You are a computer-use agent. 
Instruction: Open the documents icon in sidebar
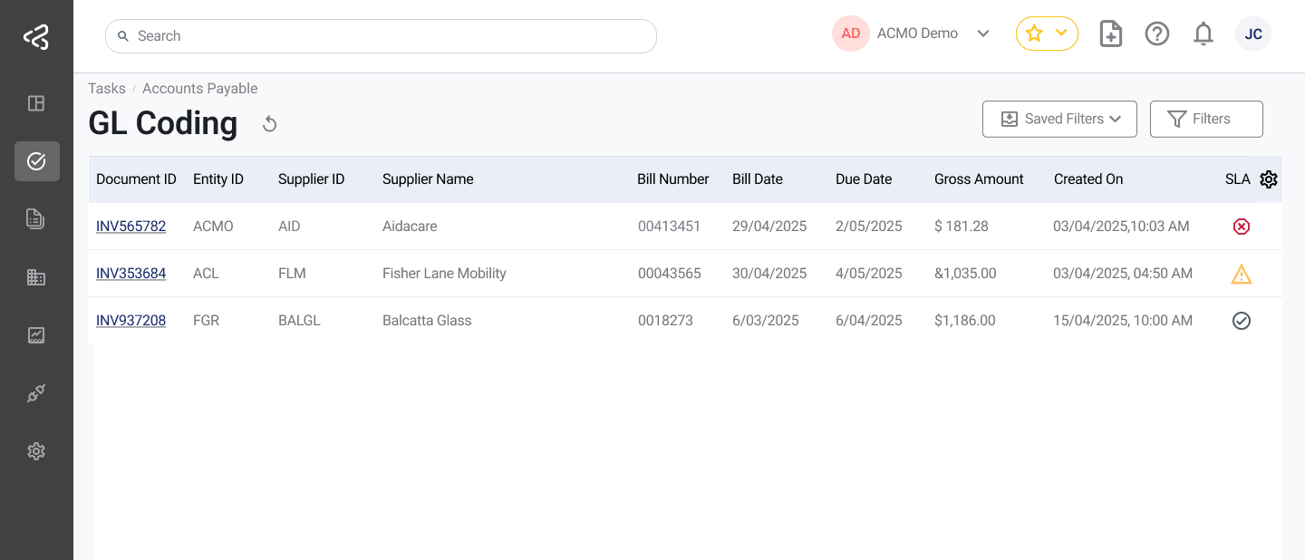click(36, 218)
